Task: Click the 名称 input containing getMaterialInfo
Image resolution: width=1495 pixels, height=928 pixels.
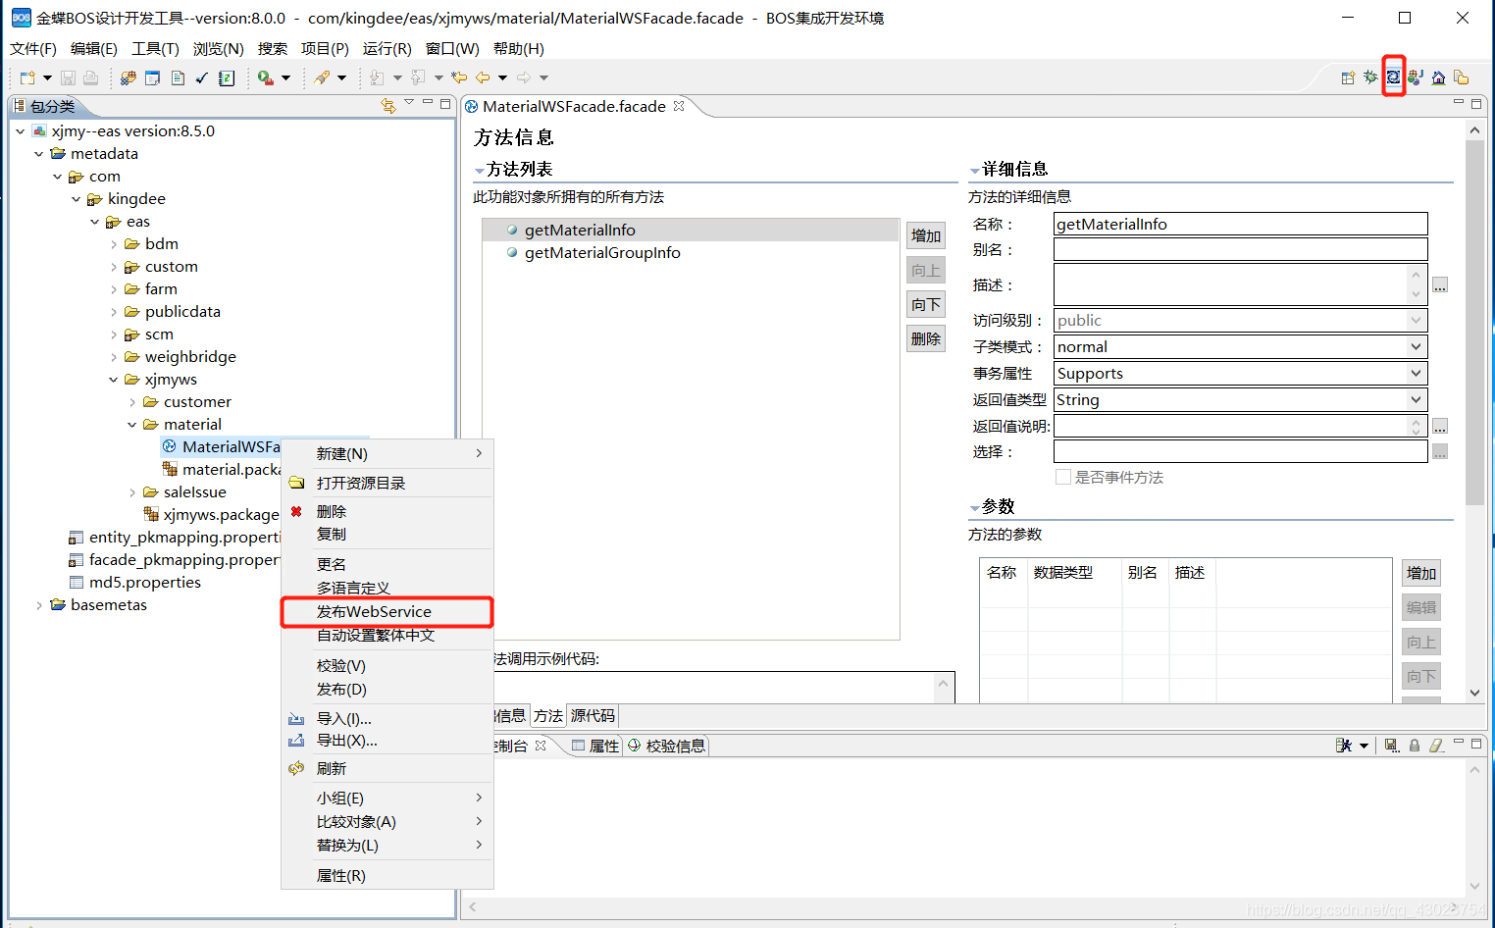Action: click(x=1240, y=224)
